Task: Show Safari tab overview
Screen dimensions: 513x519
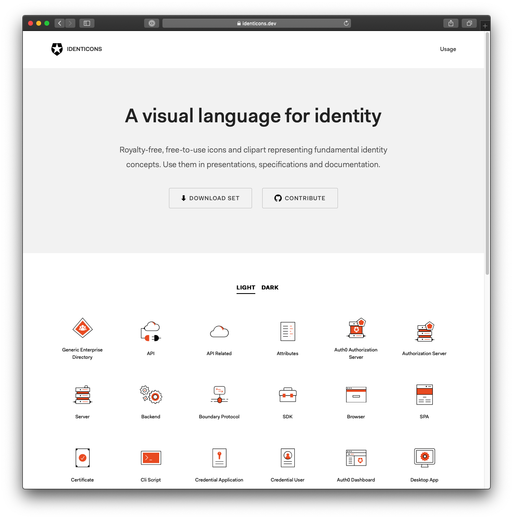Action: 469,23
